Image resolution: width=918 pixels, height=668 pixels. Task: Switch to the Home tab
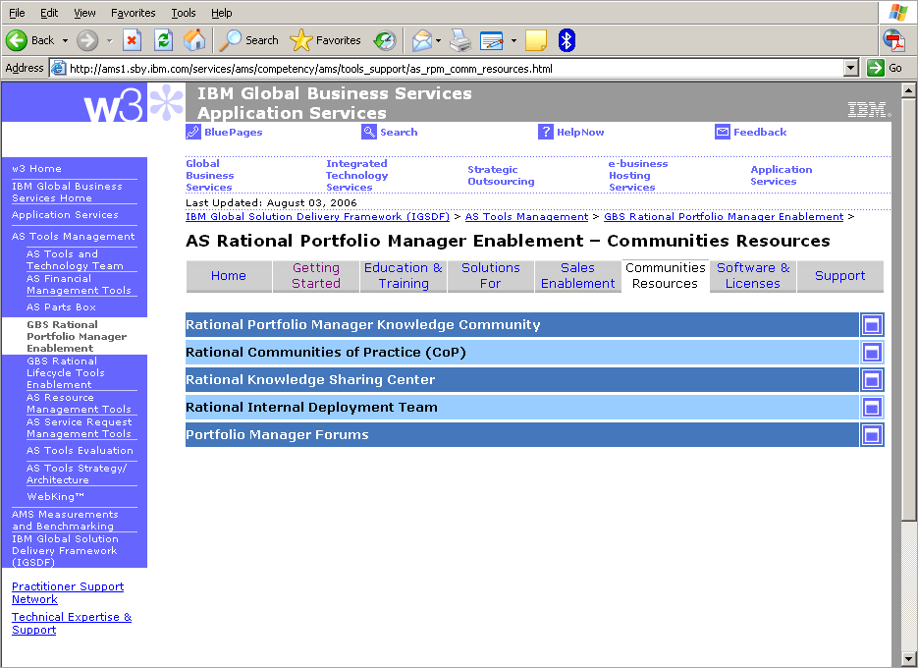pos(229,275)
